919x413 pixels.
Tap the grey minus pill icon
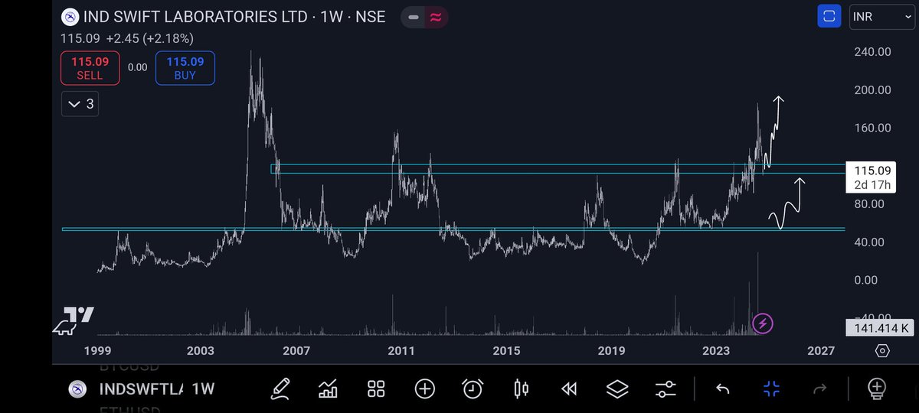pyautogui.click(x=414, y=16)
